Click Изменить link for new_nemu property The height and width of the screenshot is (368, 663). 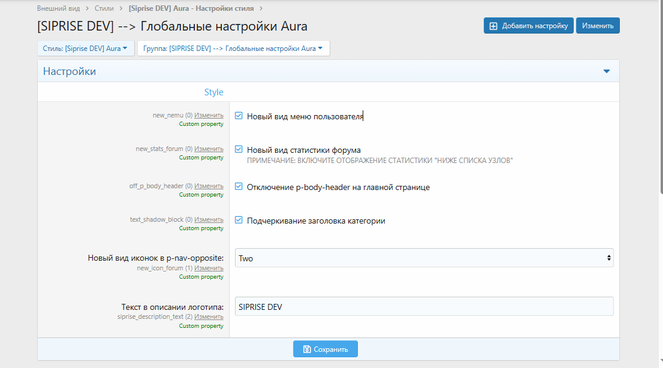click(x=209, y=116)
